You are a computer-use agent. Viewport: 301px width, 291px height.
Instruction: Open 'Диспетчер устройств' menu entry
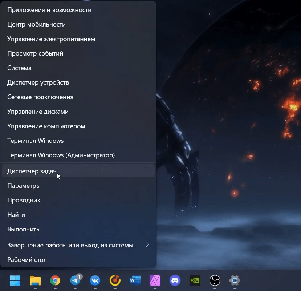[x=38, y=82]
